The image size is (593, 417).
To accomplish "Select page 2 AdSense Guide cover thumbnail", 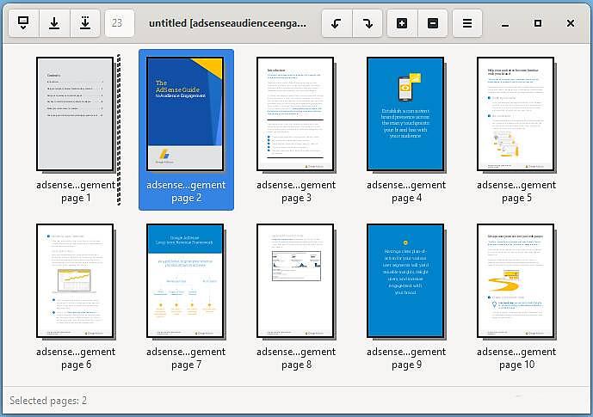I will tap(185, 114).
